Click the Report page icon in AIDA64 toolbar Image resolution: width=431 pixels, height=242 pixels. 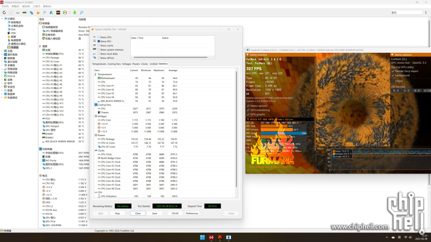[x=11, y=13]
